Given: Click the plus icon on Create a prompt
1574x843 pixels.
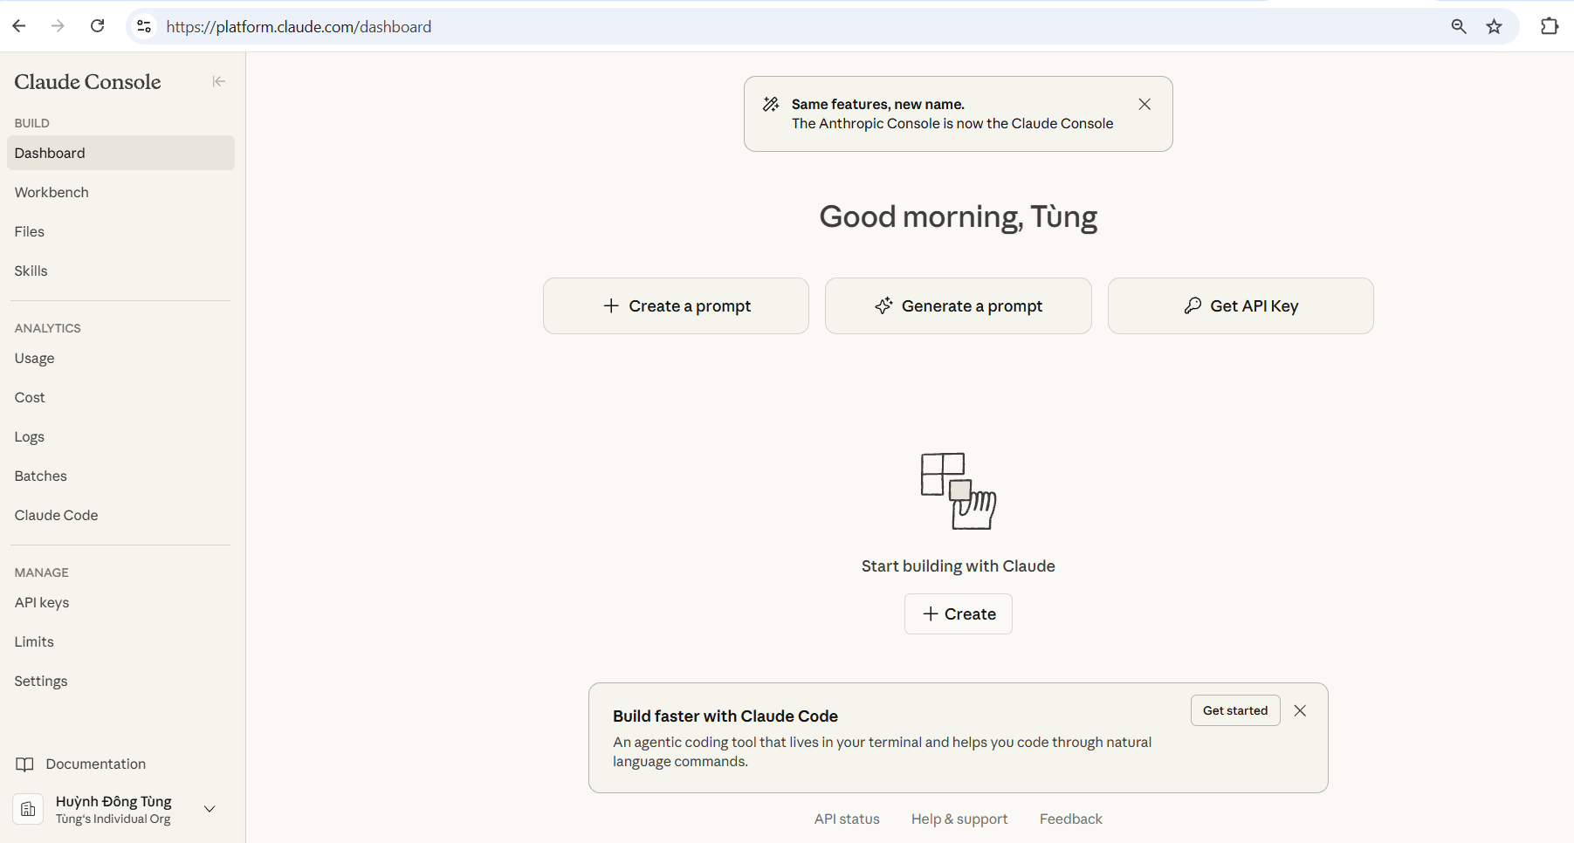Looking at the screenshot, I should pyautogui.click(x=610, y=305).
